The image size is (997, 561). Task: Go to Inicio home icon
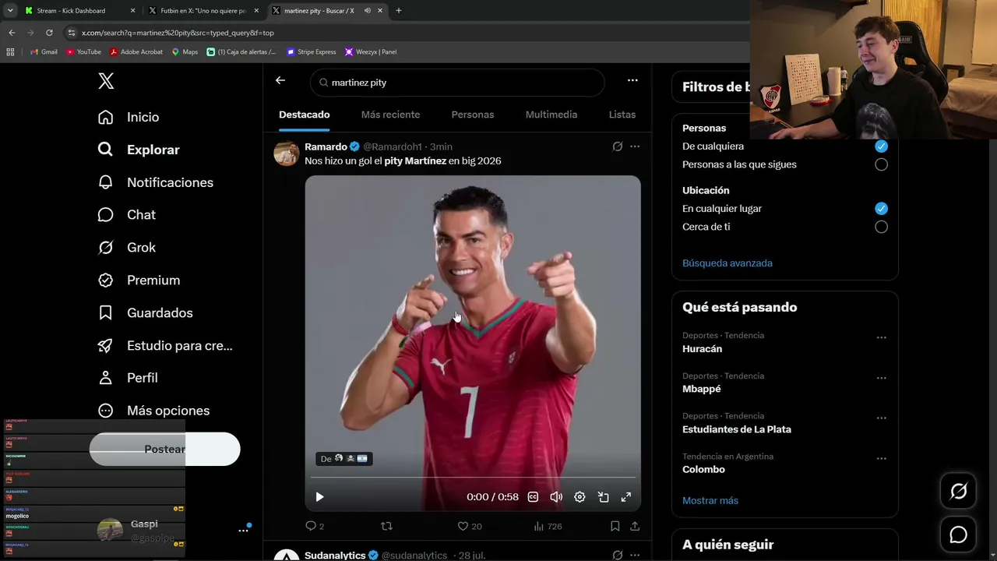[x=106, y=117]
